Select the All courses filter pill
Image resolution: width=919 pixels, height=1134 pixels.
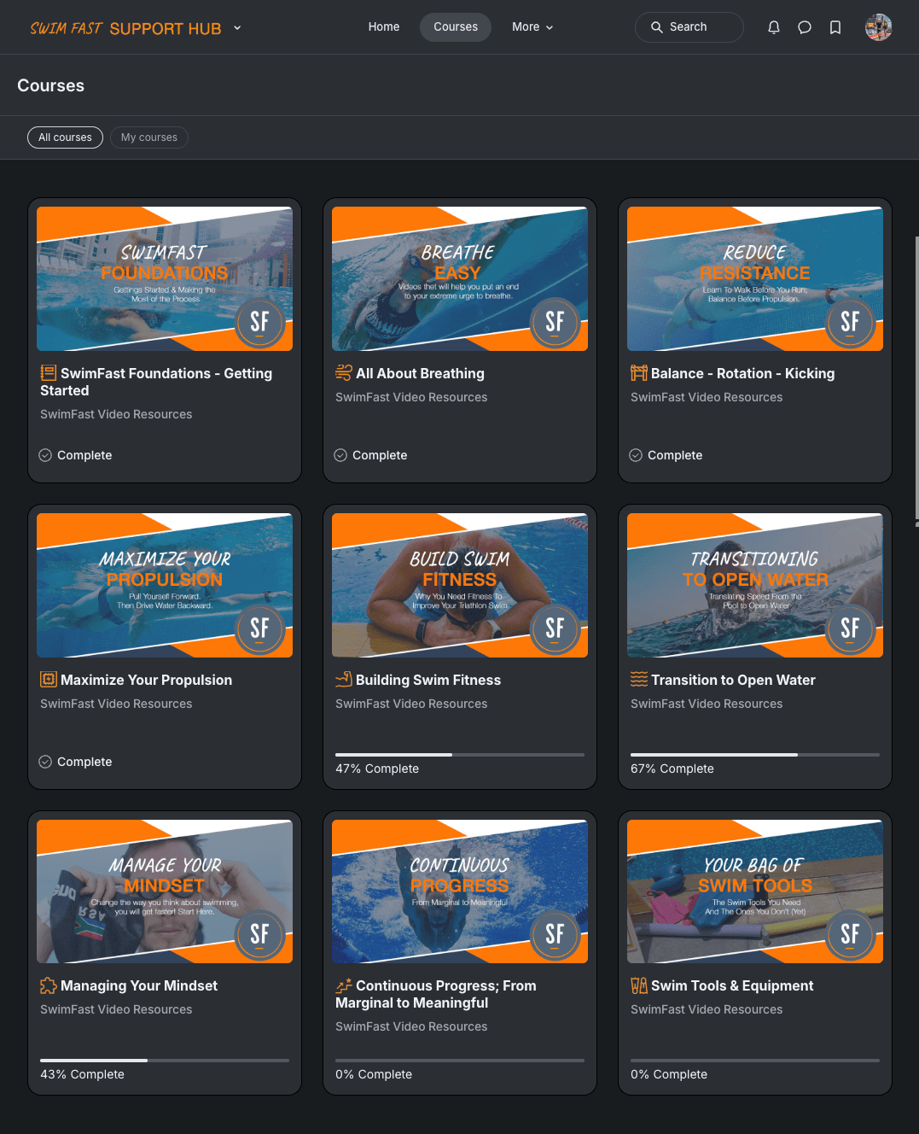65,137
